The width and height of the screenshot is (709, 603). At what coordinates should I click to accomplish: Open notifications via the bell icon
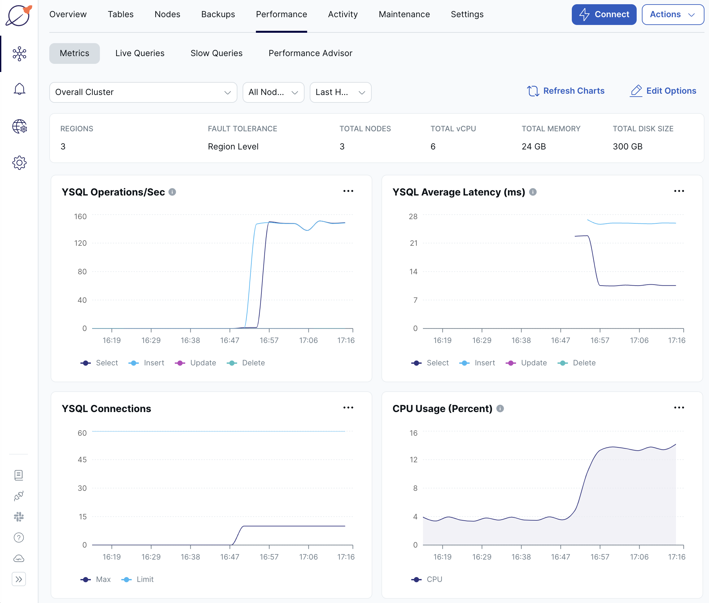[19, 89]
